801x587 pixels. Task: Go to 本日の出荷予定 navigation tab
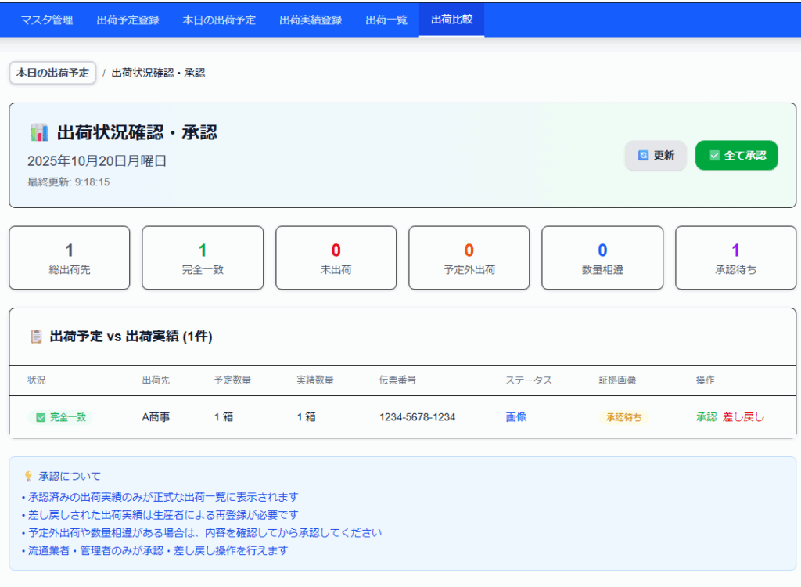point(219,20)
